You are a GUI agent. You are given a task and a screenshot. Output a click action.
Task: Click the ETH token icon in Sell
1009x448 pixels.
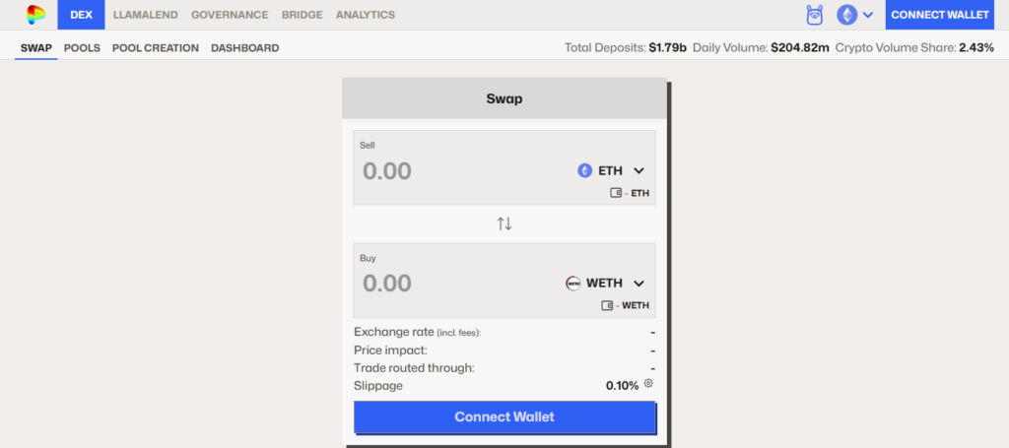[x=585, y=170]
